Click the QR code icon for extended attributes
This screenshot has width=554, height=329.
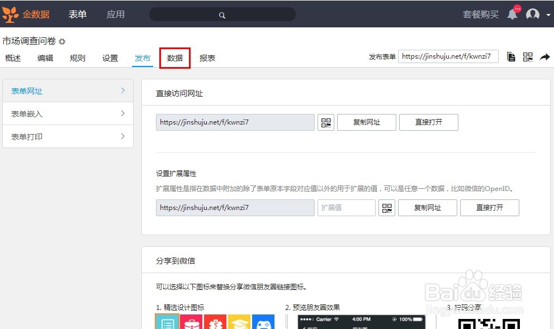coord(387,207)
